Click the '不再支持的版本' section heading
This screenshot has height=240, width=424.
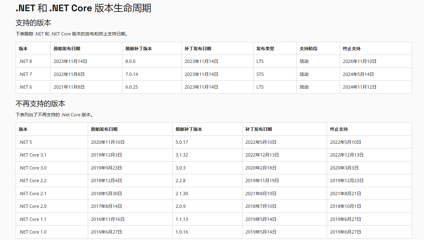click(x=41, y=104)
